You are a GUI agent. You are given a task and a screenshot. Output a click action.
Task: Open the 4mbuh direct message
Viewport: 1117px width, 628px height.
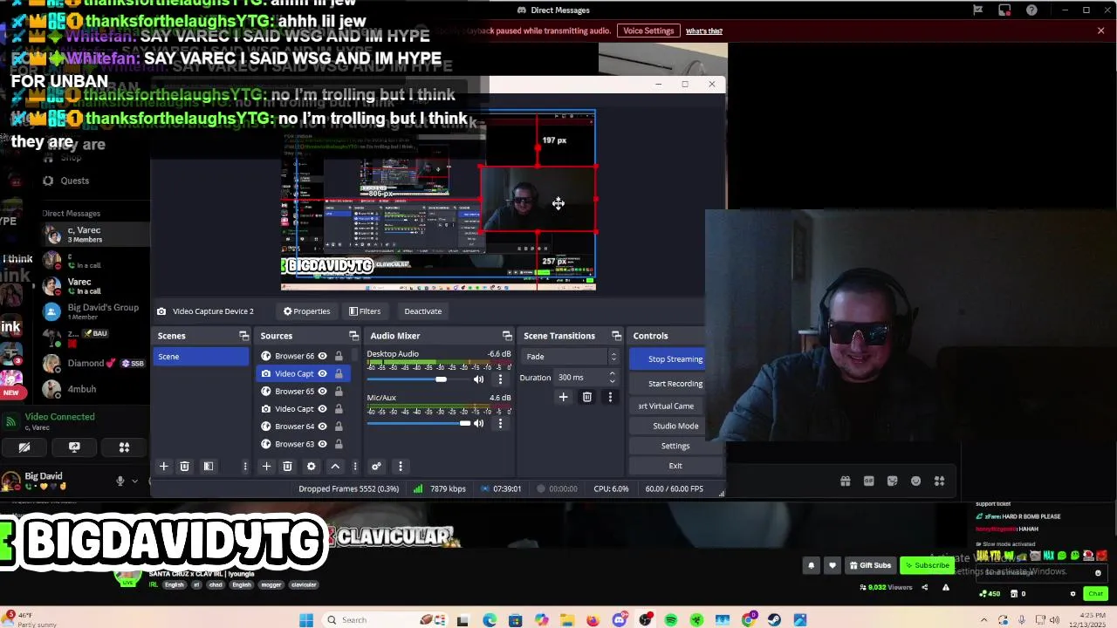click(94, 389)
